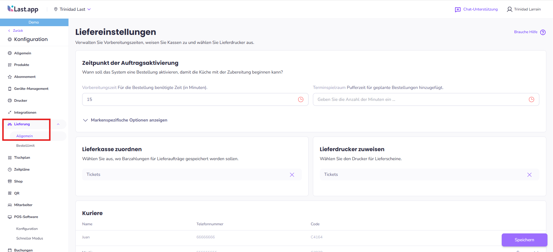
Task: Click the Vorbereitungszeit input showing 15
Action: click(189, 99)
